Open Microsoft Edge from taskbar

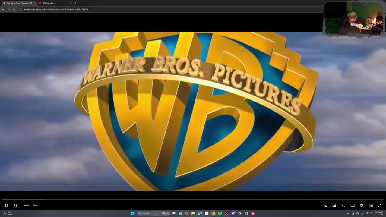point(200,213)
